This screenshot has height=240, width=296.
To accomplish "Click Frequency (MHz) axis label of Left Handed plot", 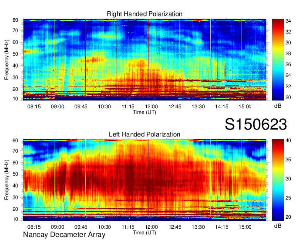I will [x=7, y=180].
